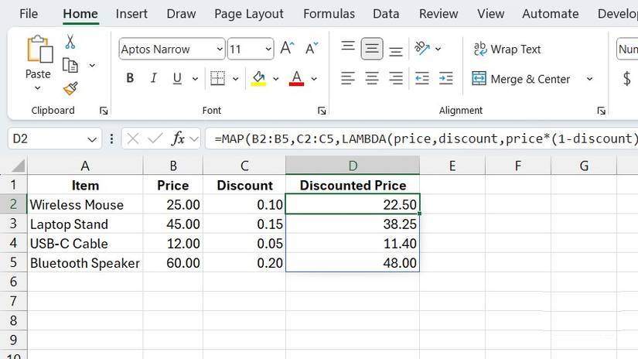Select the Discounted Price header cell
This screenshot has width=638, height=359.
click(353, 185)
